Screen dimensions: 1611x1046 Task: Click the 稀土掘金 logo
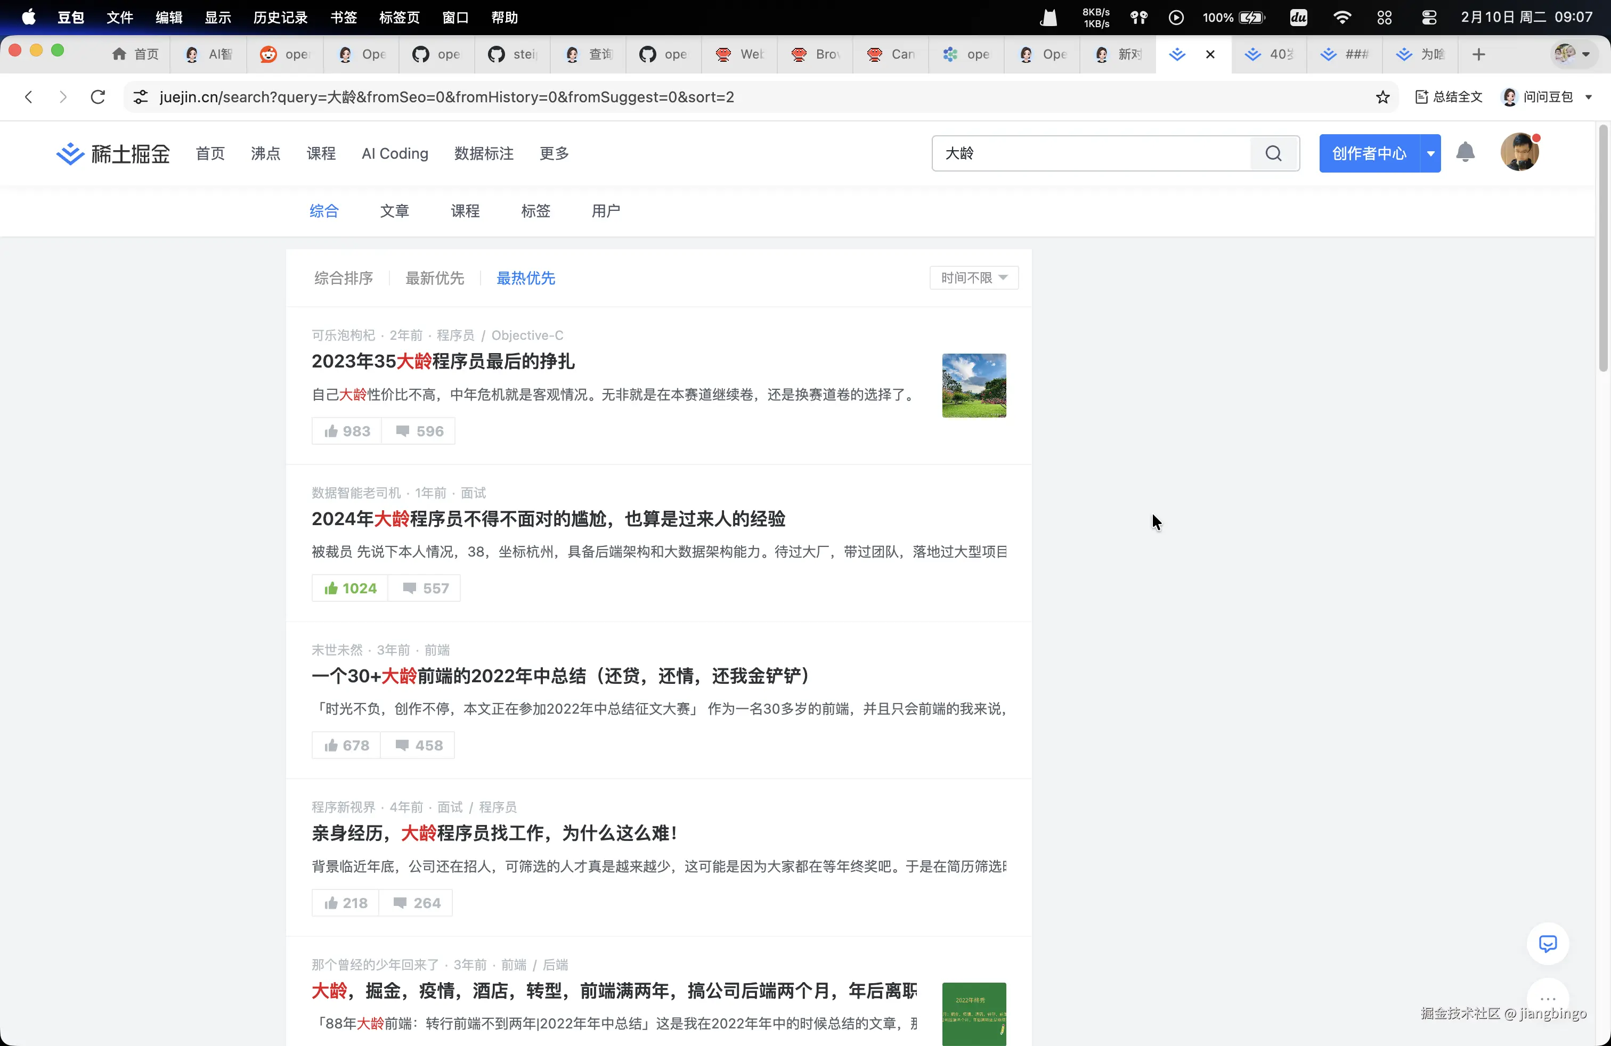pyautogui.click(x=112, y=153)
